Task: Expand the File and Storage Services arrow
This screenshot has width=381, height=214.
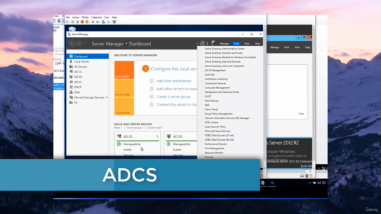Action: coord(107,97)
